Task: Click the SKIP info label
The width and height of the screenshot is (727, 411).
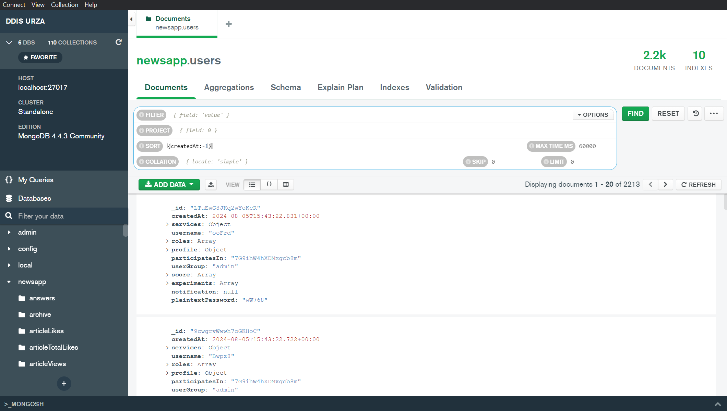Action: point(475,162)
